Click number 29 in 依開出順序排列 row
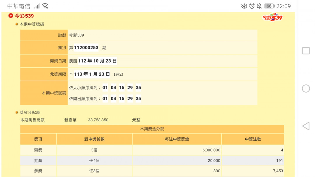Image resolution: width=315 pixels, height=177 pixels. [130, 99]
